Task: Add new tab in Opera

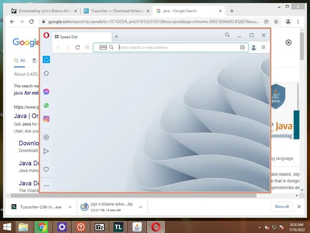Action: 117,37
